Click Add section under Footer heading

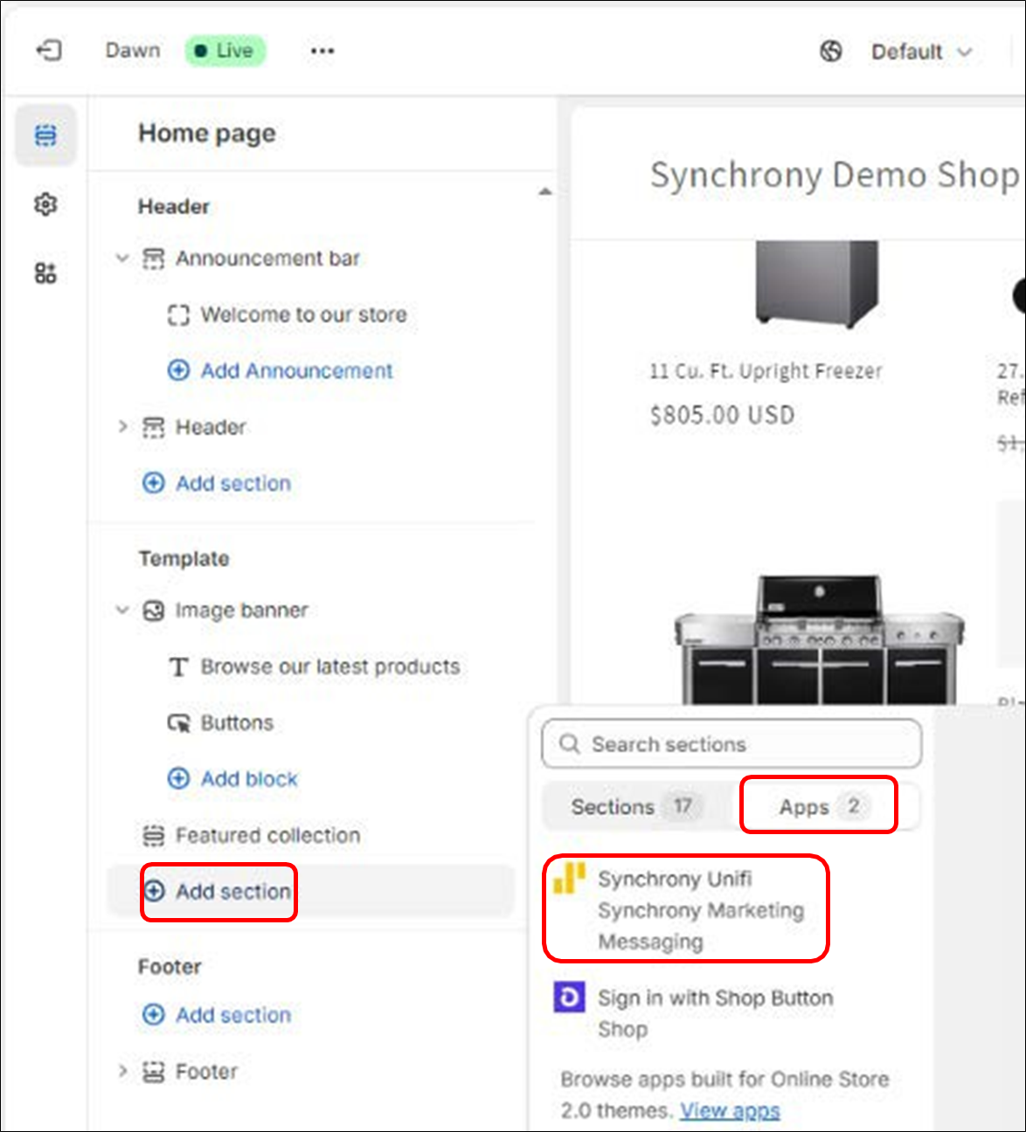(x=217, y=1015)
